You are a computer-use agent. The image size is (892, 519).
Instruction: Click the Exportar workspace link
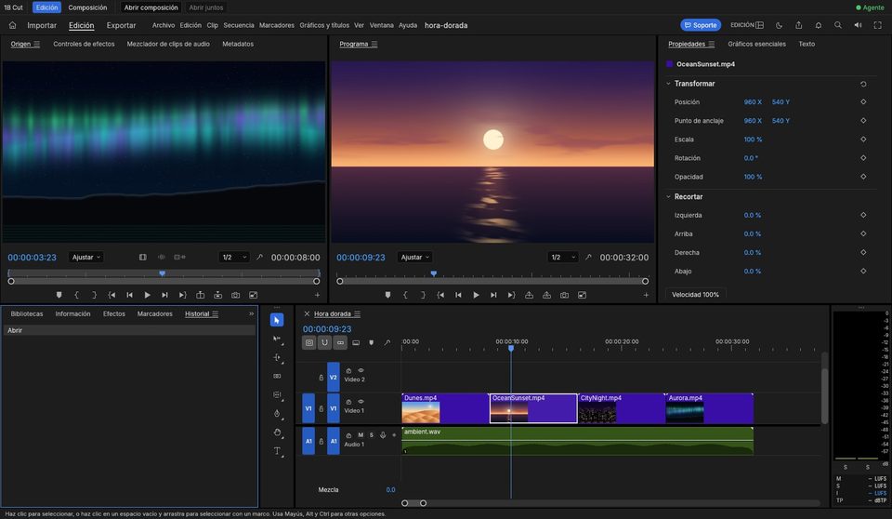pyautogui.click(x=121, y=25)
